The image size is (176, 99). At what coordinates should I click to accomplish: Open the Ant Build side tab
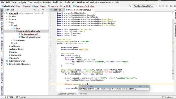point(175,14)
